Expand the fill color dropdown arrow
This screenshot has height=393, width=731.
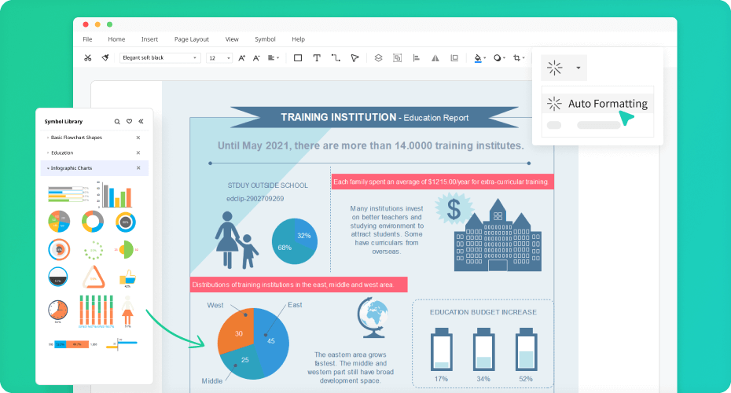click(x=485, y=58)
